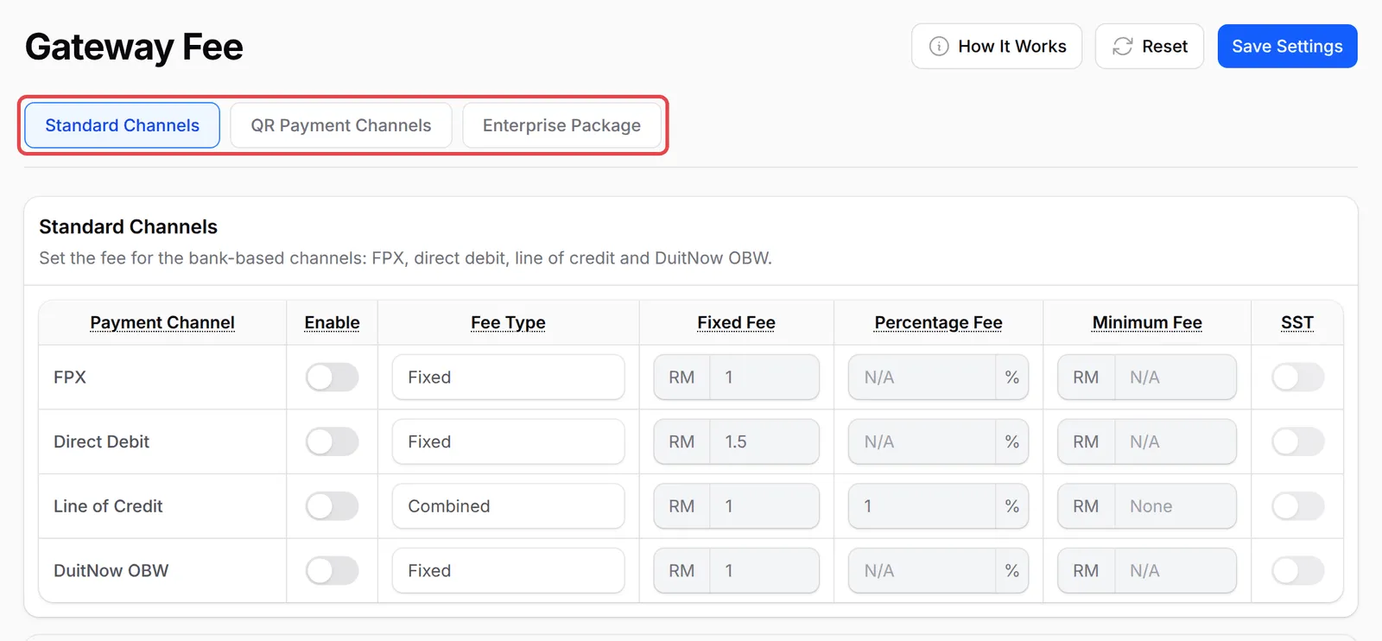Image resolution: width=1382 pixels, height=641 pixels.
Task: Click the Line of Credit row label
Action: (x=108, y=506)
